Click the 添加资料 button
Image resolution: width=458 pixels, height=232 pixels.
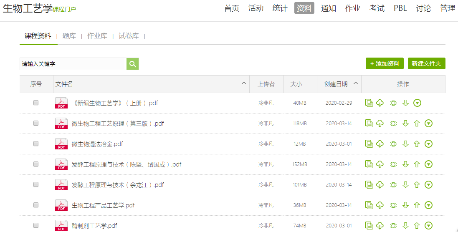385,63
